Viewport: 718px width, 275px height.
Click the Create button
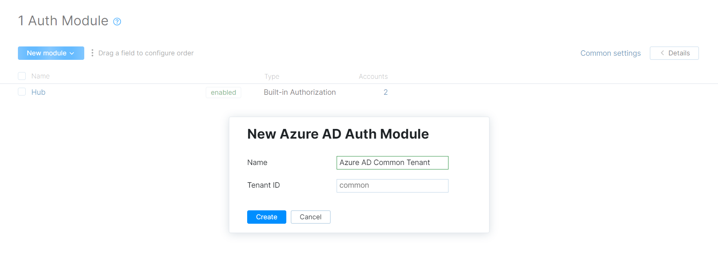click(267, 217)
